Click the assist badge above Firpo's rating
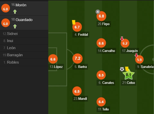The image size is (154, 114). pyautogui.click(x=98, y=12)
